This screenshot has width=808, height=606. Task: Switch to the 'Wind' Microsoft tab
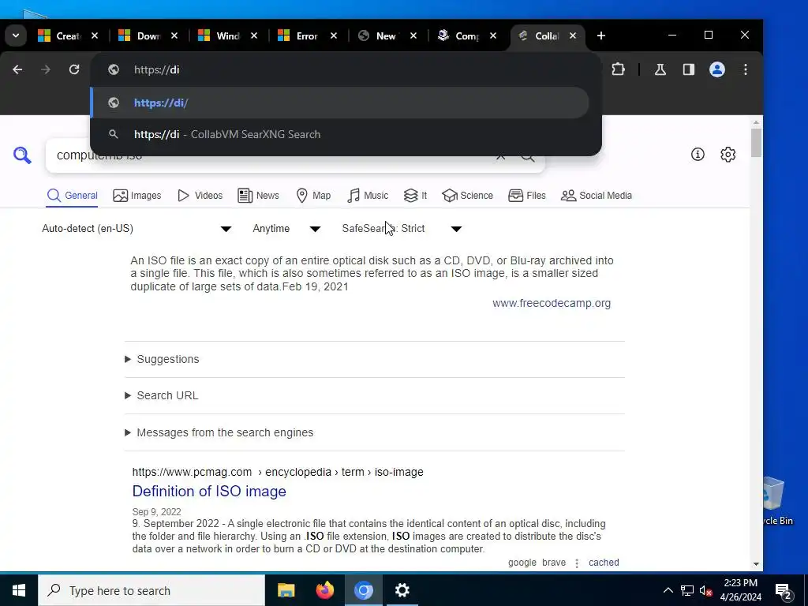click(x=219, y=36)
